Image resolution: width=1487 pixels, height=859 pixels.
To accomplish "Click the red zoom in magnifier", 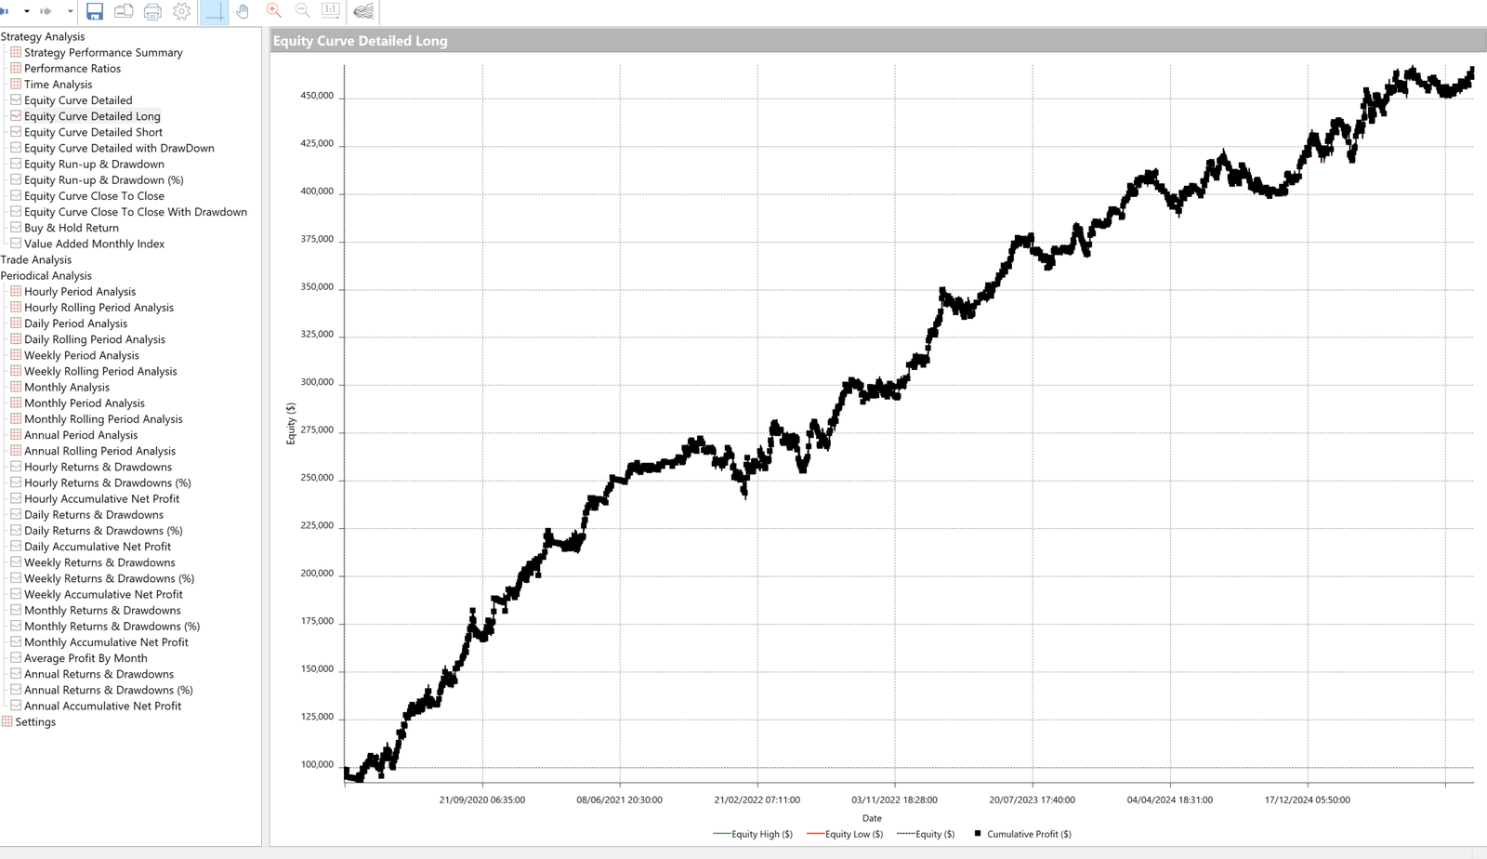I will pyautogui.click(x=273, y=11).
